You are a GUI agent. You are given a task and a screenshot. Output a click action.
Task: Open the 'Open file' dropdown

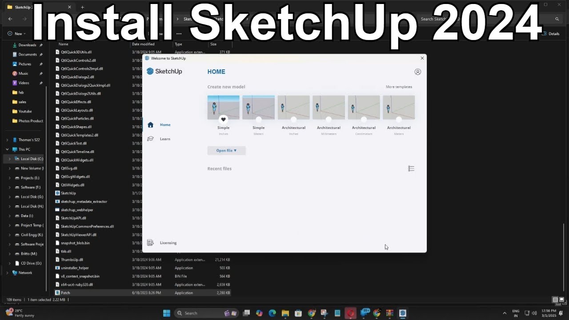226,151
